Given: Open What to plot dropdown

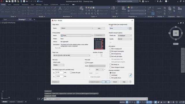Looking at the screenshot, I should coord(59,65).
